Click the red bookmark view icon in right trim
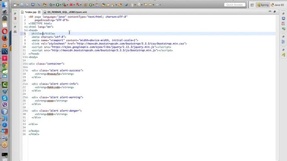Screen dimensions: 287x161 pos(283,24)
